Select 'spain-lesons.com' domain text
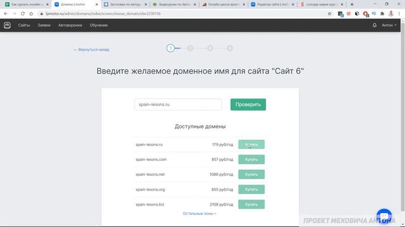 pyautogui.click(x=151, y=160)
